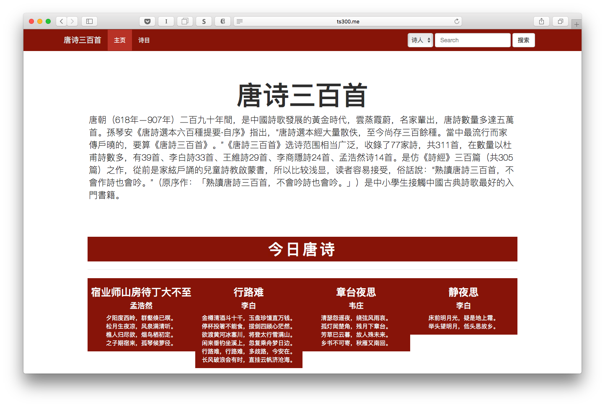Minimize the Safari window

(x=40, y=21)
